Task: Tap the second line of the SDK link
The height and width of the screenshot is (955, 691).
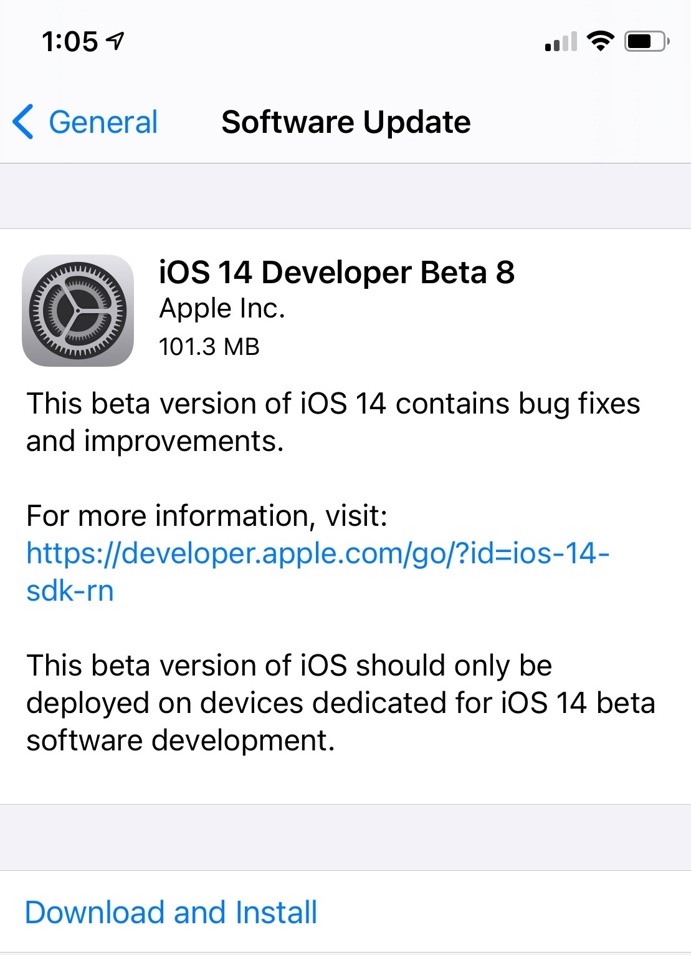Action: pos(69,591)
